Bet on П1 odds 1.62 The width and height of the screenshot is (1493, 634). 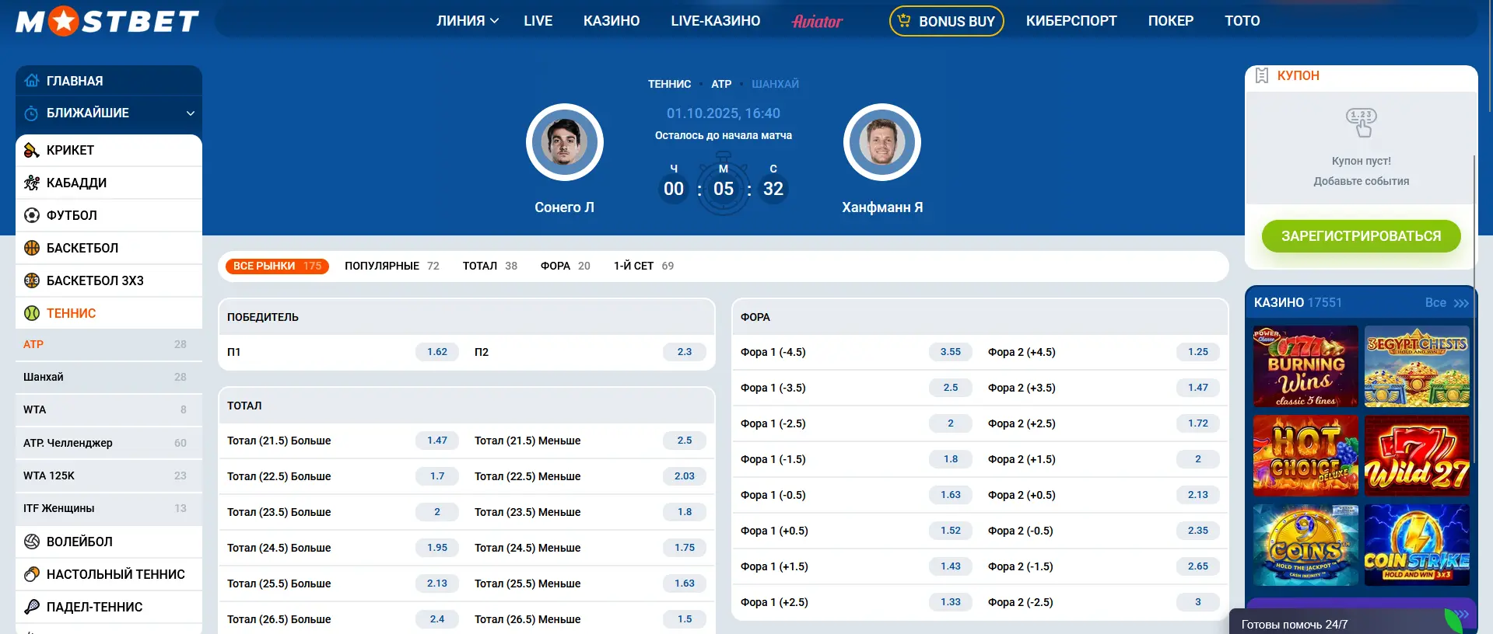(437, 352)
